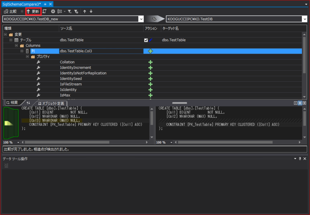Screen dimensions: 310x215
Task: Collapse the プロパティ folder node
Action: coord(28,57)
